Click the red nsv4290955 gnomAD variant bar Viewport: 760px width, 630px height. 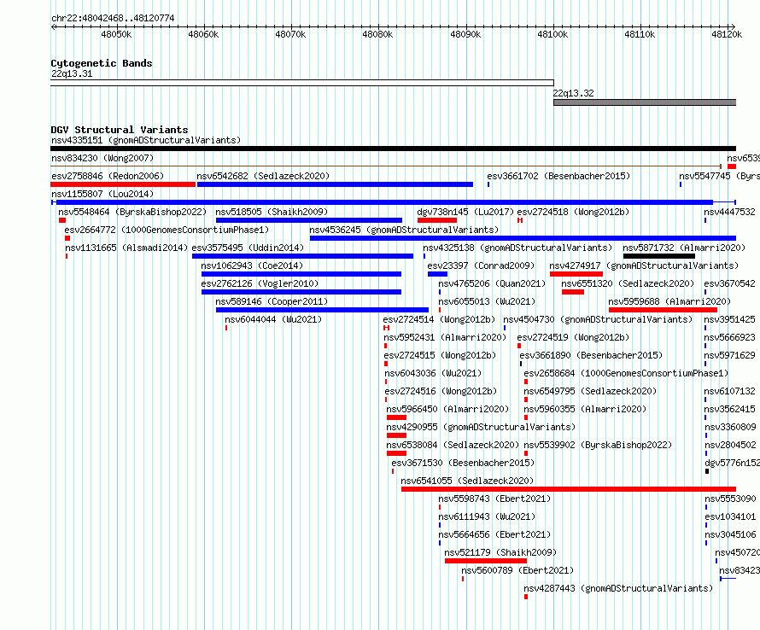396,435
